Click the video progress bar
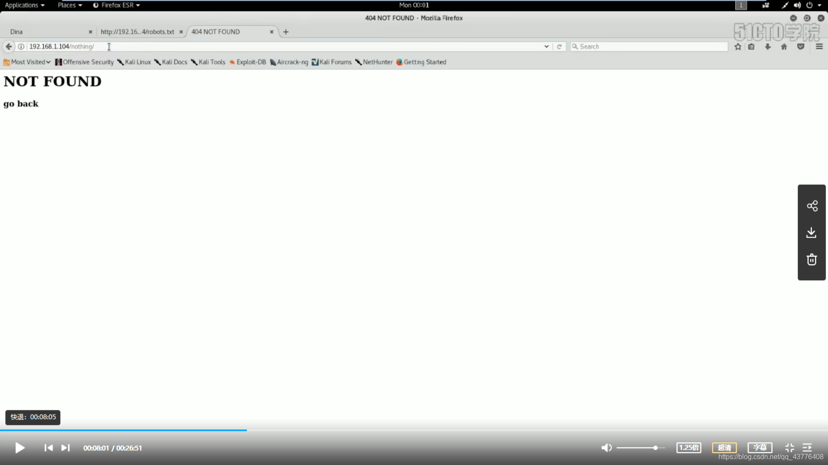Screen dimensions: 828x465 pos(414,430)
